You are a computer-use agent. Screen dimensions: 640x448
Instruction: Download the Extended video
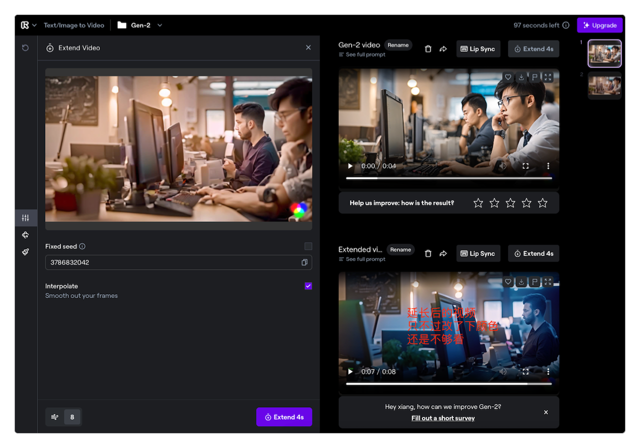click(521, 282)
